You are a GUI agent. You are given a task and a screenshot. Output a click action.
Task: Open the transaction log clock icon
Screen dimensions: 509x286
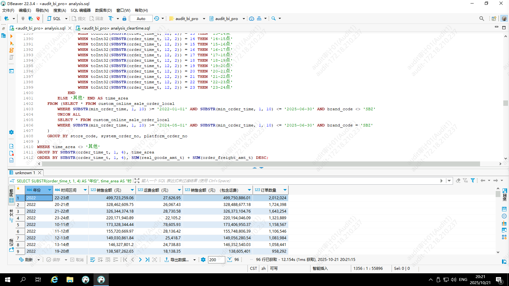(157, 18)
